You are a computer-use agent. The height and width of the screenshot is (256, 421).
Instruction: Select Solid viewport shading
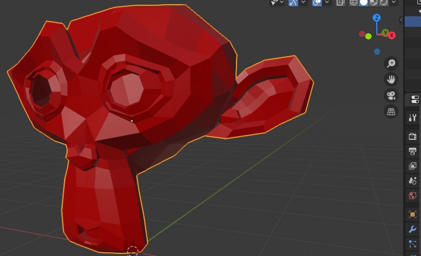(364, 3)
